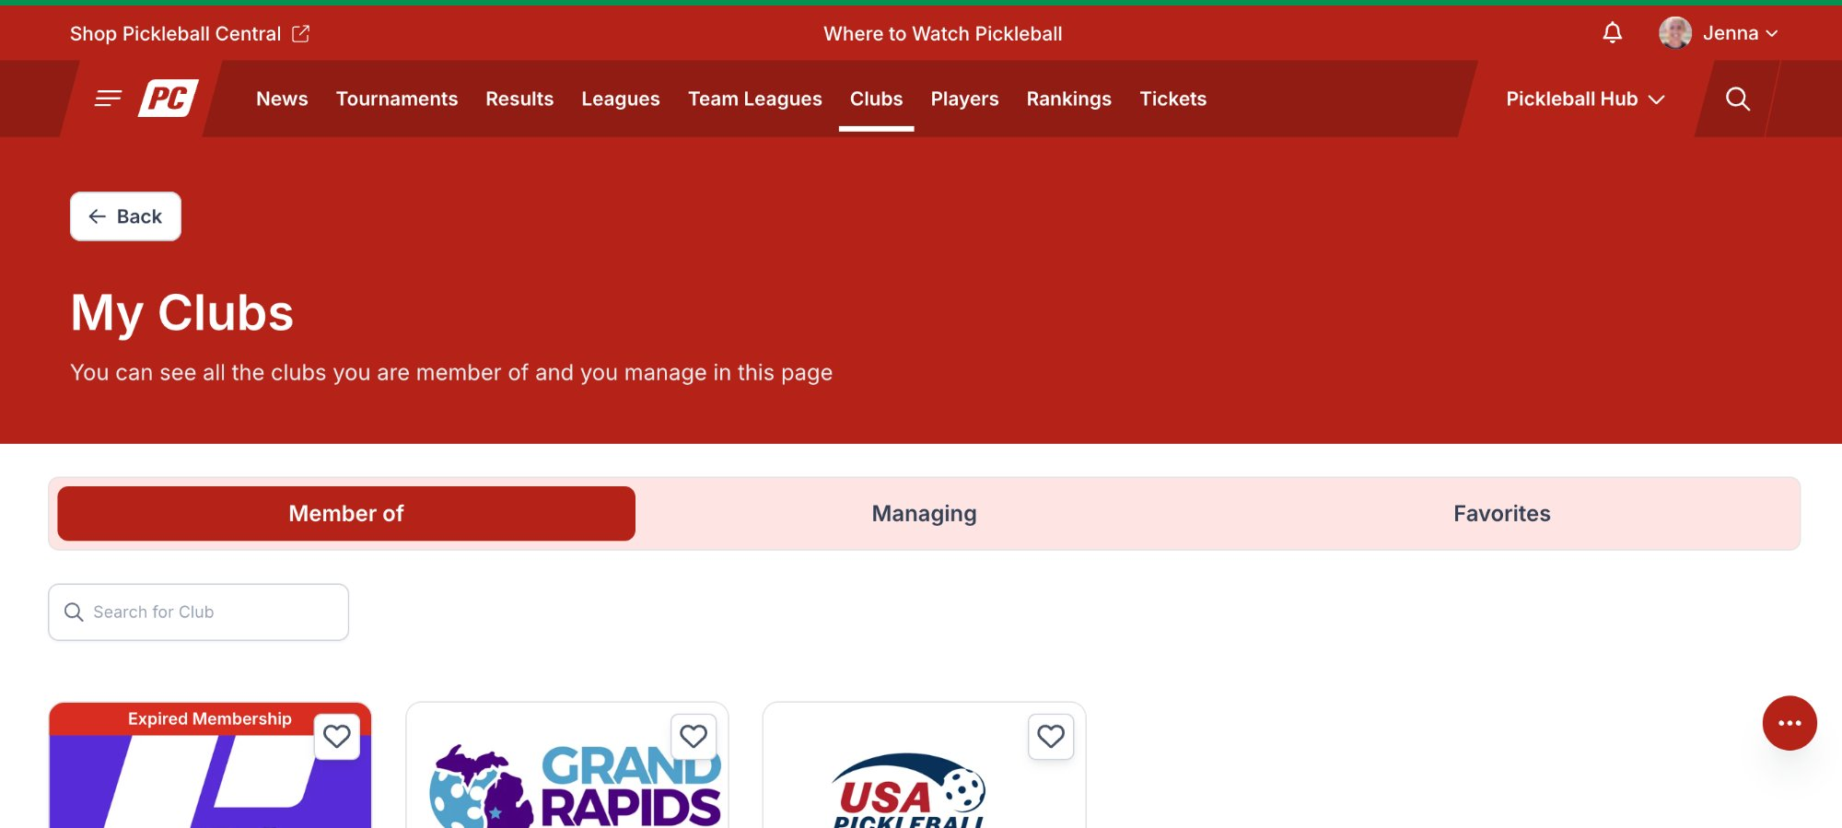Select the Clubs nav item
This screenshot has width=1842, height=828.
(x=876, y=99)
